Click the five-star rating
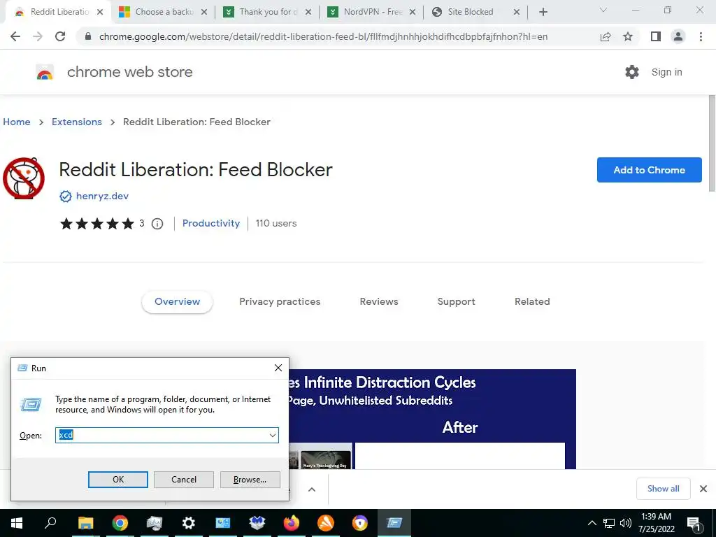 (x=96, y=223)
